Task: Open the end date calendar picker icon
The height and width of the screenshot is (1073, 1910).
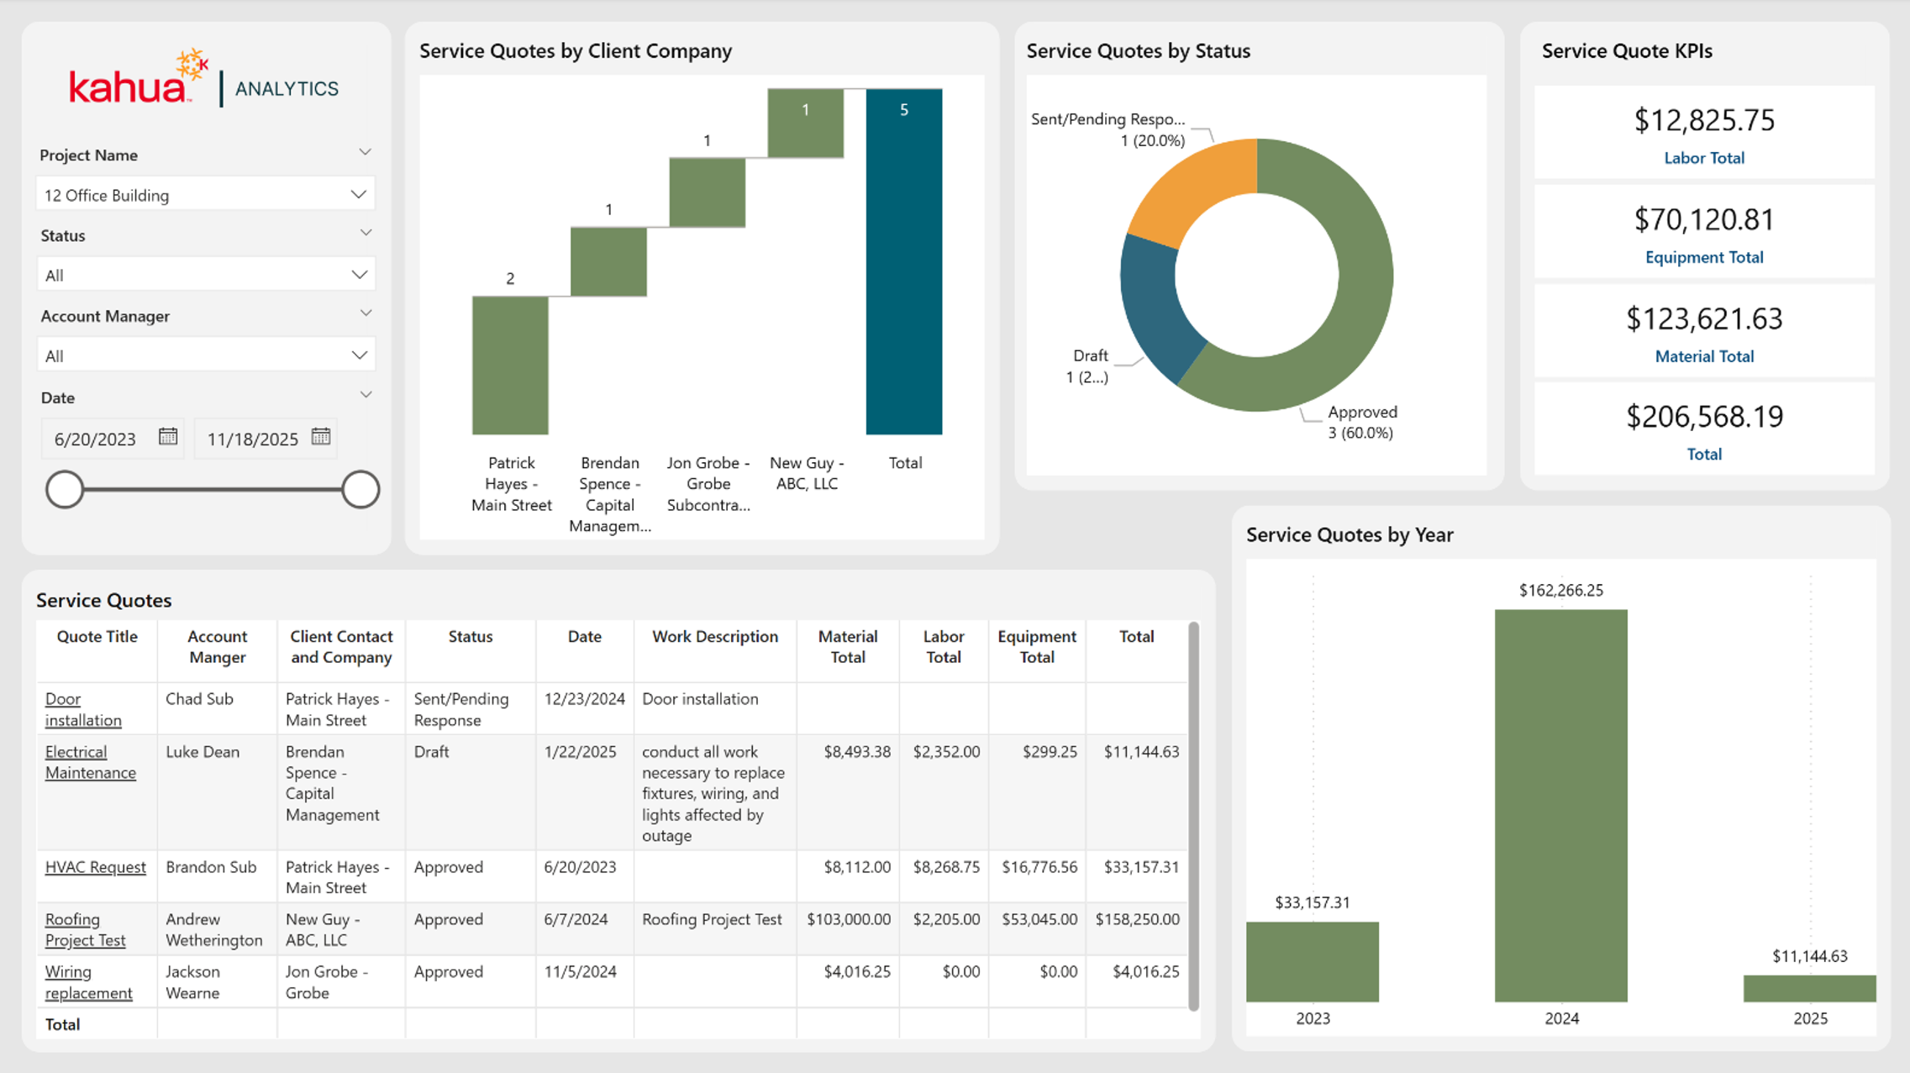Action: tap(321, 437)
